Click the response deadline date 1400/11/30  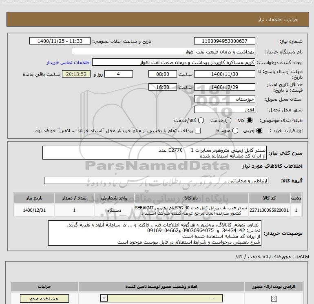(224, 74)
